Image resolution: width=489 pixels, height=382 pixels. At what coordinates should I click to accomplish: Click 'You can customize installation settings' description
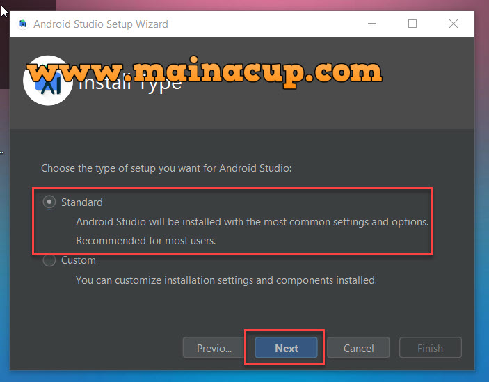[x=226, y=280]
